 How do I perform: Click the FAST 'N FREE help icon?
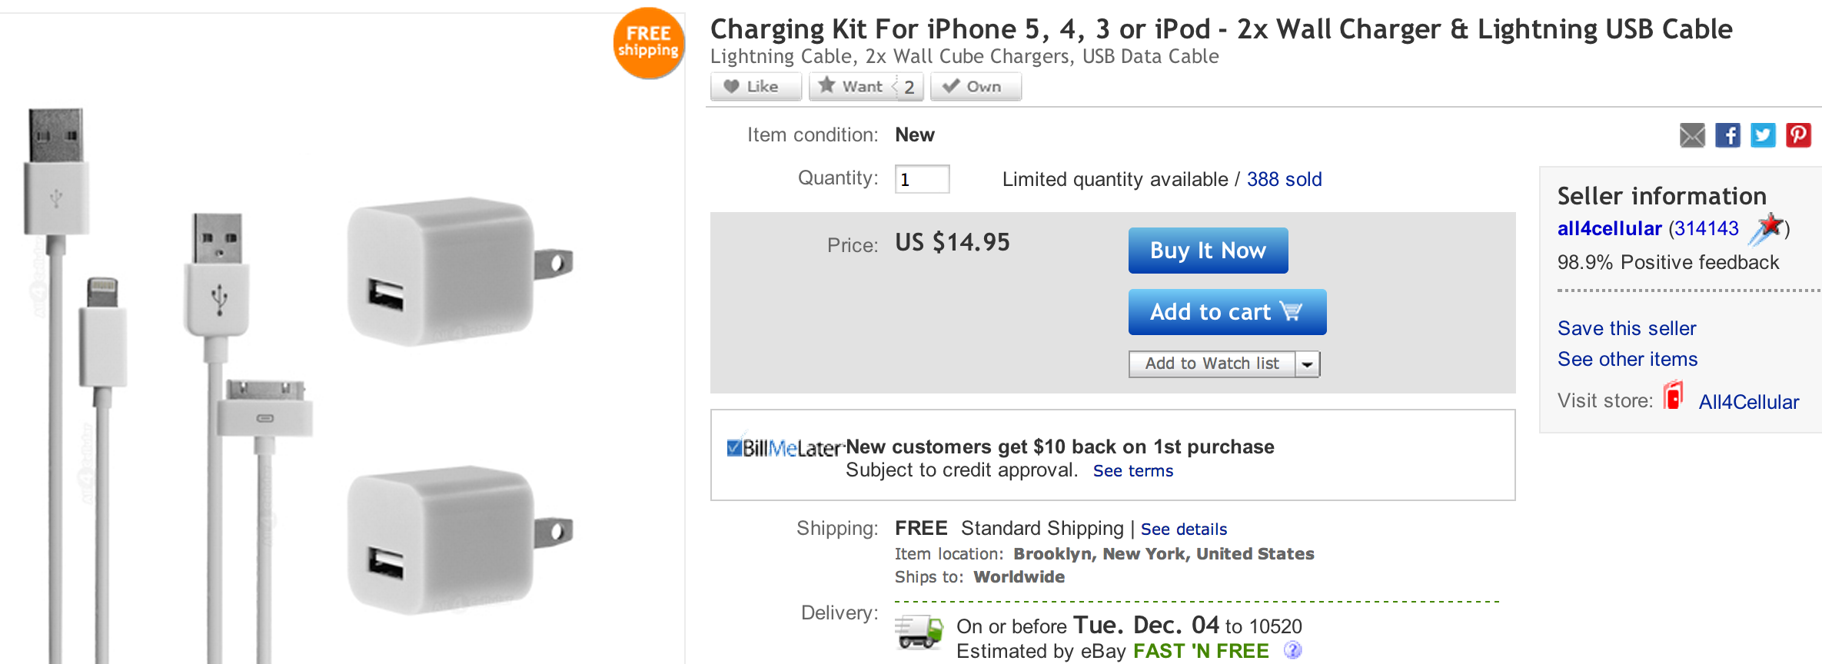pyautogui.click(x=1292, y=650)
